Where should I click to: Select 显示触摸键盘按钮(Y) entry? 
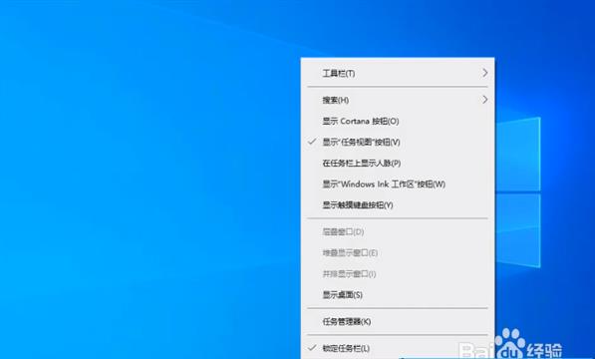click(398, 204)
